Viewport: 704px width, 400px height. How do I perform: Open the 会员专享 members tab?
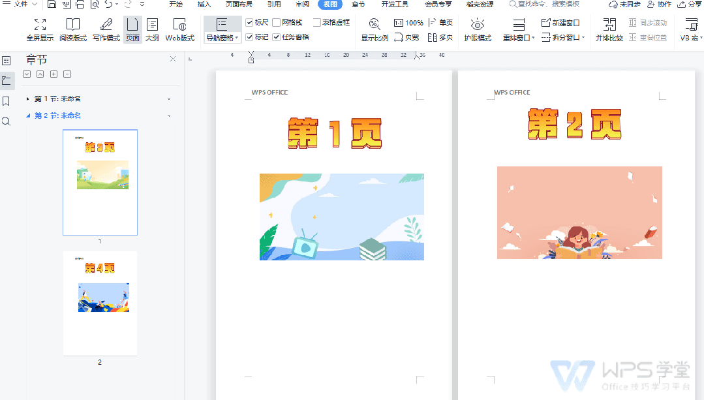click(438, 5)
